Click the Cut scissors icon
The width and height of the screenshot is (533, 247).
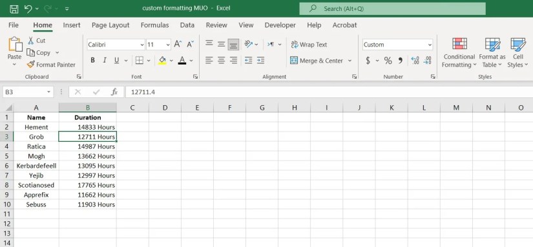click(x=30, y=41)
